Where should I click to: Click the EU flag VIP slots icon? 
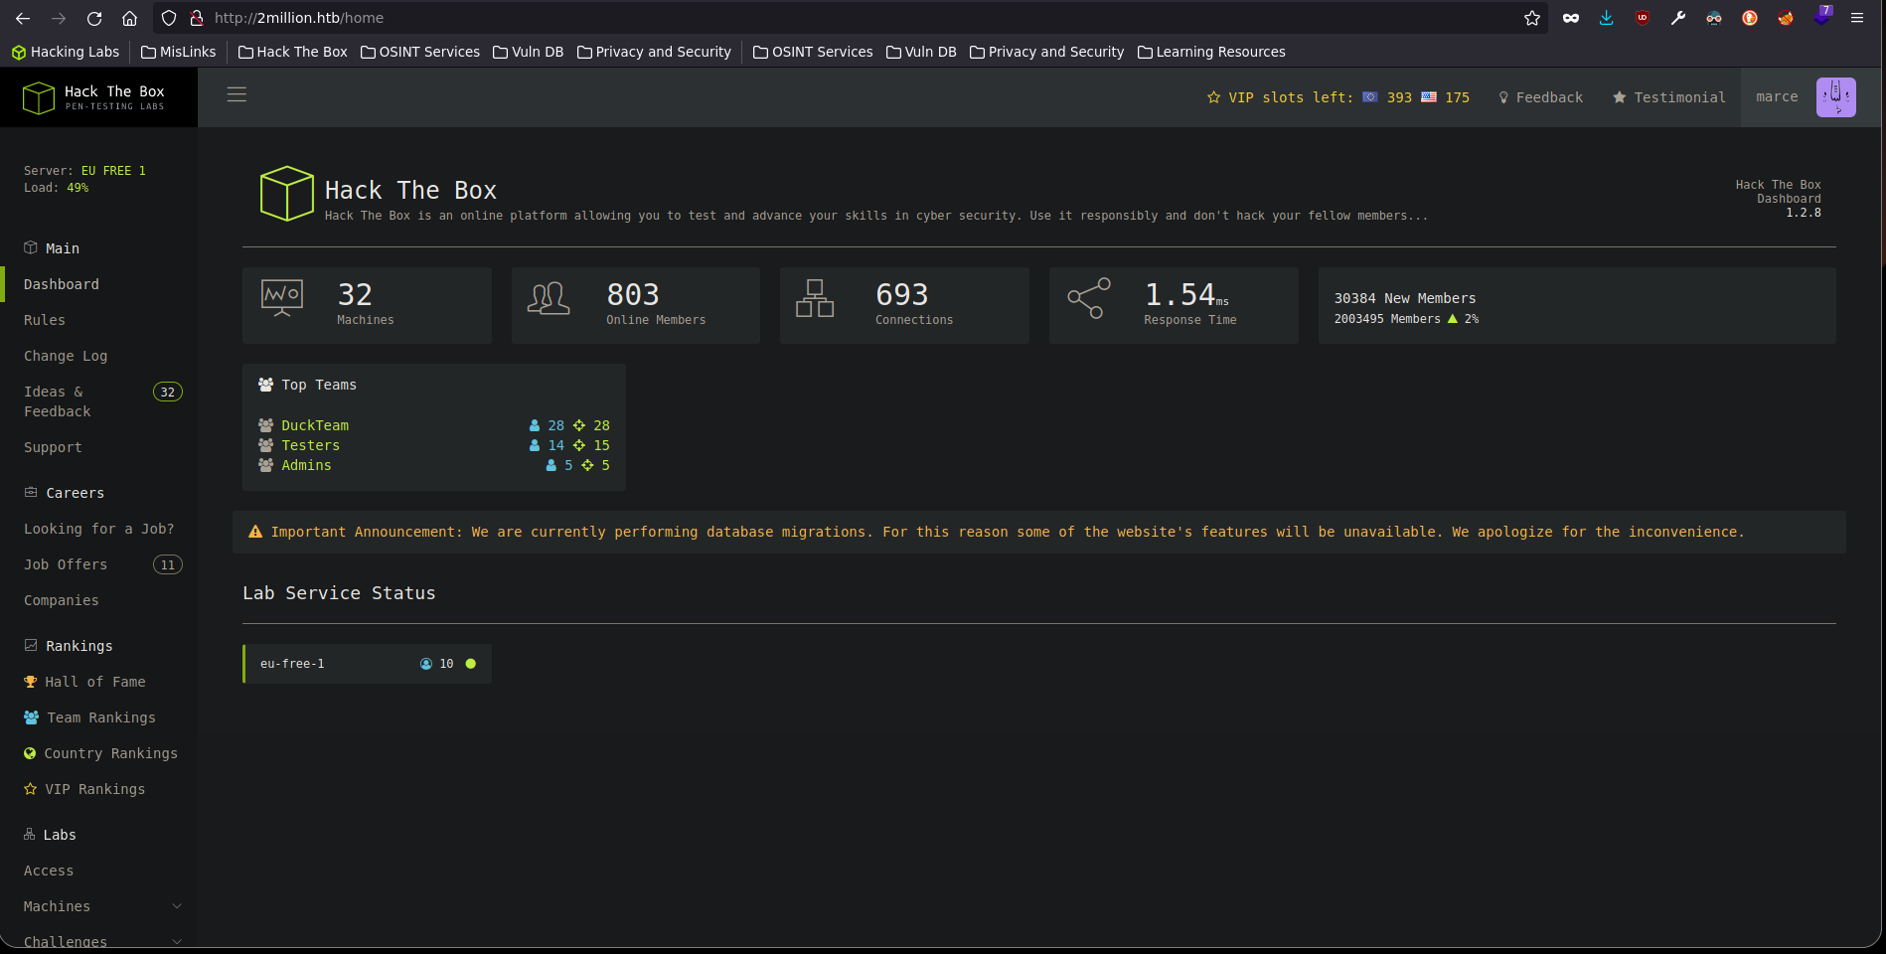tap(1369, 97)
